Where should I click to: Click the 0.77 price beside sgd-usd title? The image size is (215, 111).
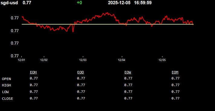pyautogui.click(x=27, y=3)
